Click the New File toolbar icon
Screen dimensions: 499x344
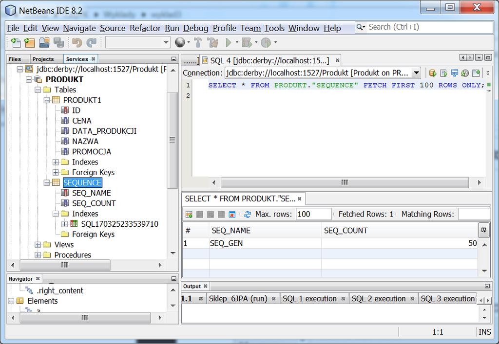point(16,42)
